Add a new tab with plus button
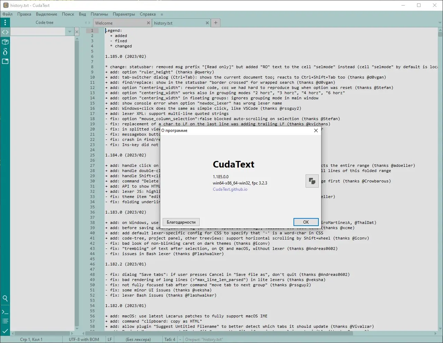 click(216, 23)
